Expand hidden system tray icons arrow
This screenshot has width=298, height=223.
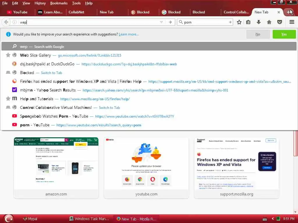(x=272, y=219)
